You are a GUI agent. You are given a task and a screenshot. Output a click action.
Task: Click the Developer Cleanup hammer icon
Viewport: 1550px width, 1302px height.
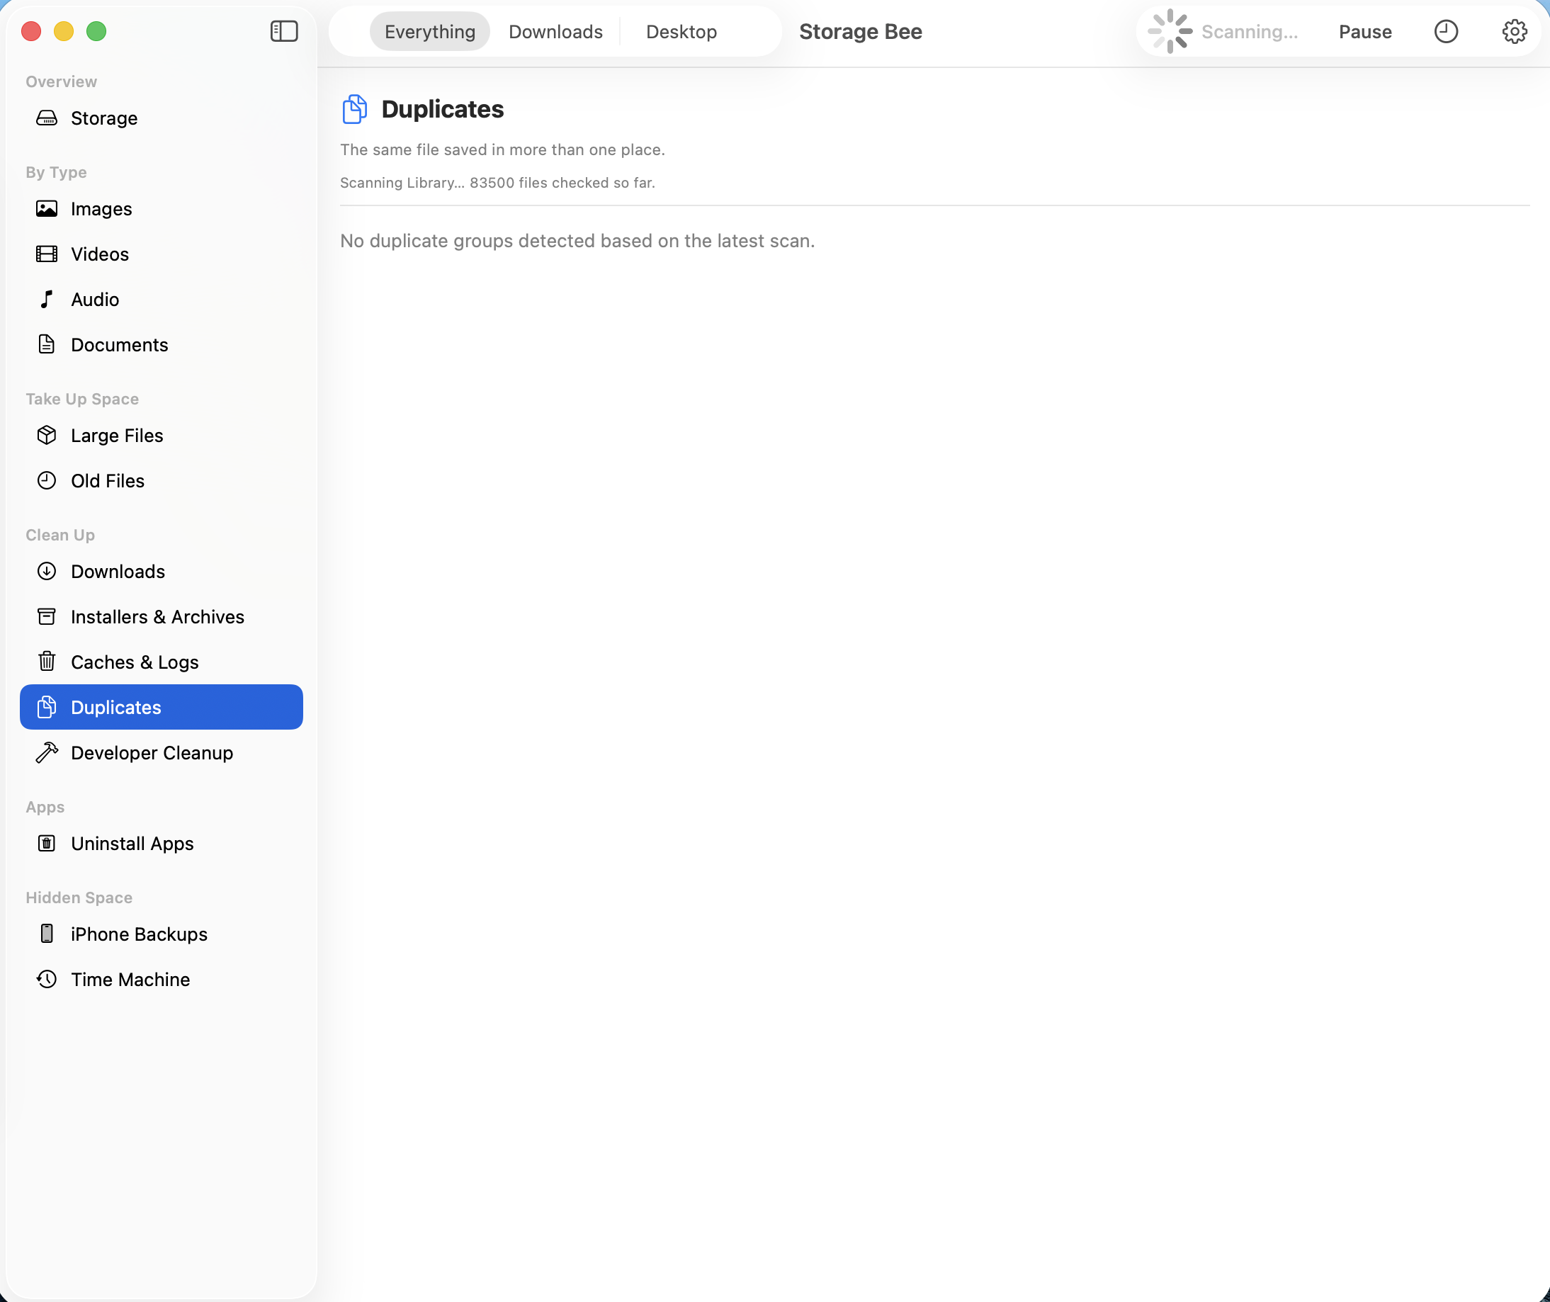47,752
